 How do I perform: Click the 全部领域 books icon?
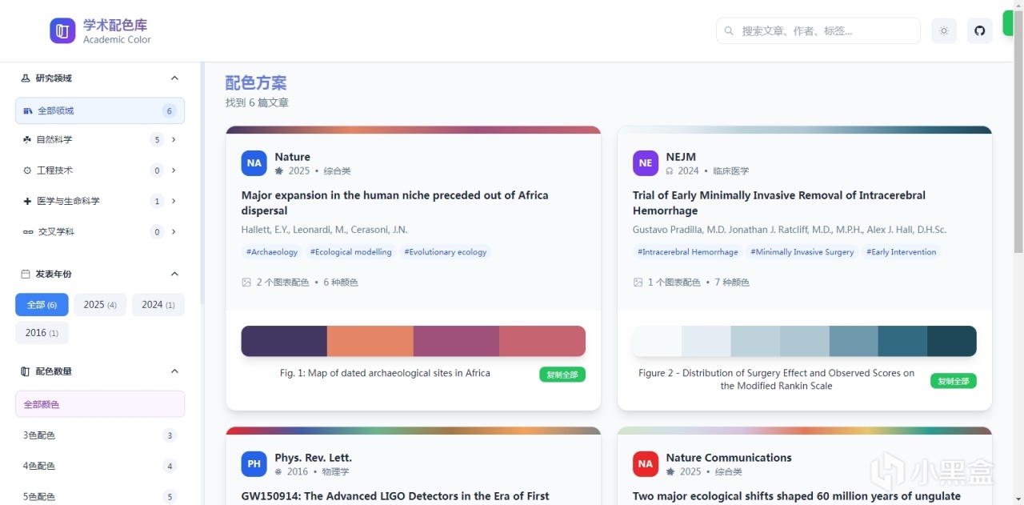[28, 111]
